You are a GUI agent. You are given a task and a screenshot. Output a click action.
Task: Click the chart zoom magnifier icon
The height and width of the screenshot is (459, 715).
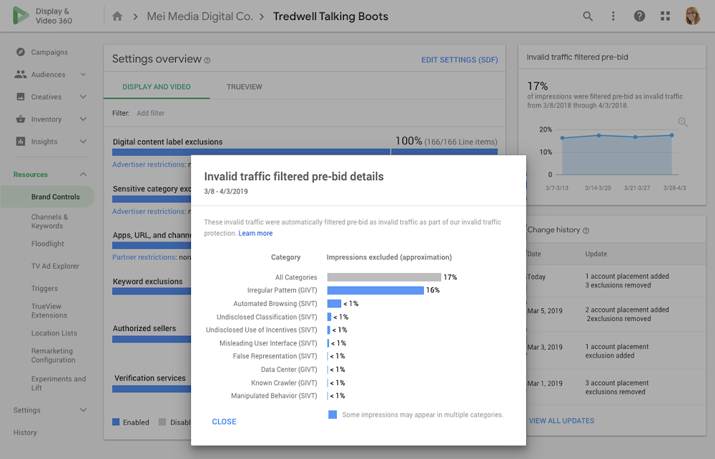tap(683, 122)
